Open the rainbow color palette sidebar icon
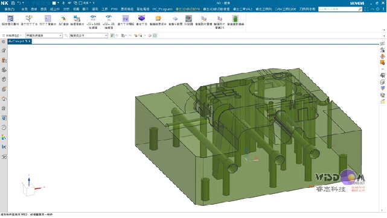387x218 pixels. pyautogui.click(x=4, y=137)
